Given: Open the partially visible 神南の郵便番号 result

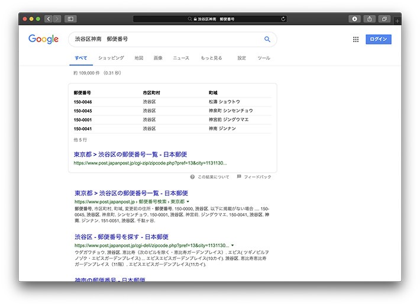Looking at the screenshot, I should click(110, 280).
